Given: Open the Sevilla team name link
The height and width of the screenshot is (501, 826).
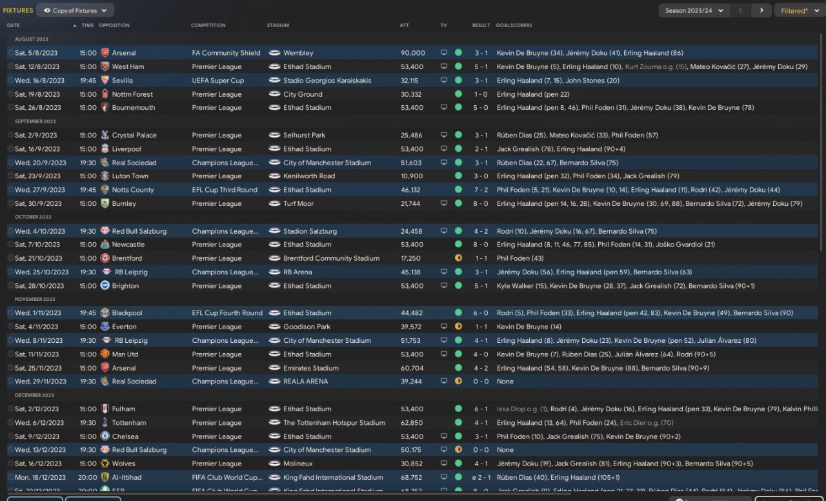Looking at the screenshot, I should coord(123,81).
